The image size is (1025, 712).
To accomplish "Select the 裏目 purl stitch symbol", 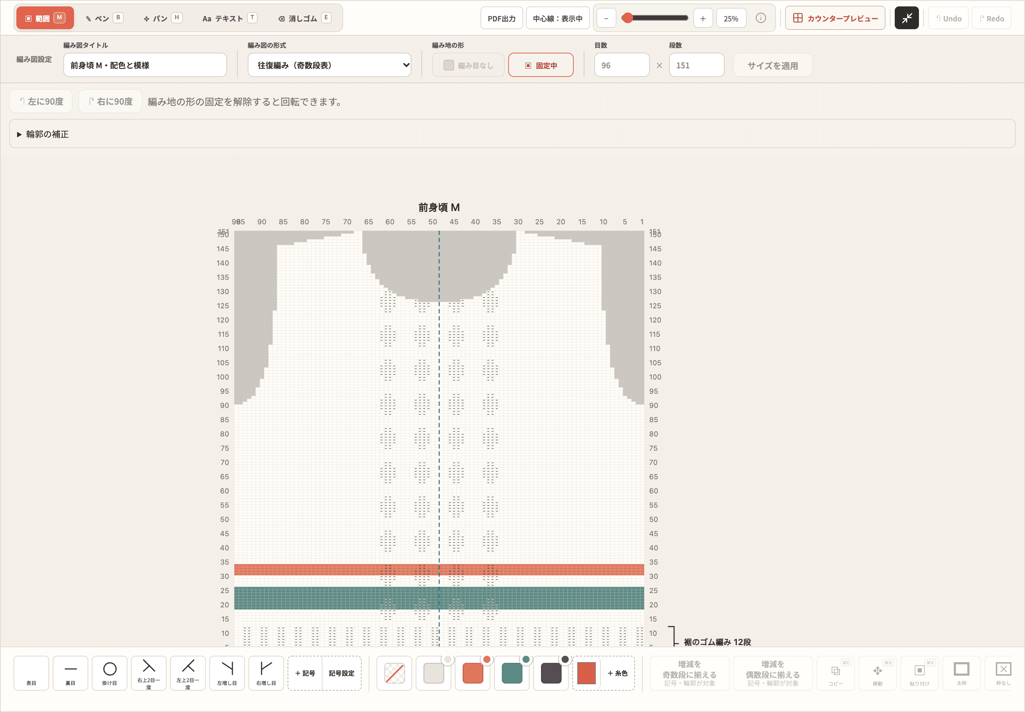I will click(70, 673).
